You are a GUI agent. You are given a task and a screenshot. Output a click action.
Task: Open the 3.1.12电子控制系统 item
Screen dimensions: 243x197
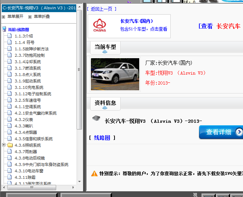click(33, 94)
